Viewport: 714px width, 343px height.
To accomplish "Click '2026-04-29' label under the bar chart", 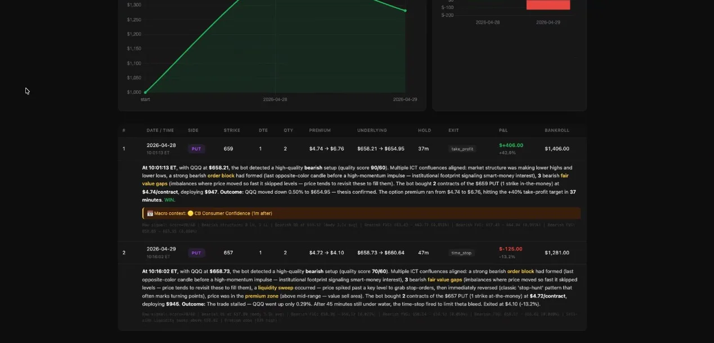I will (x=548, y=22).
